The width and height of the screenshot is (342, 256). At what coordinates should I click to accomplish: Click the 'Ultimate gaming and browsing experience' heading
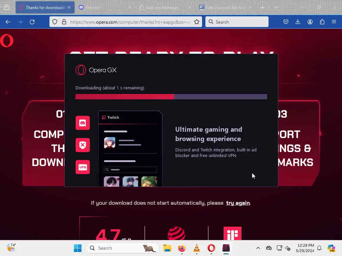209,134
